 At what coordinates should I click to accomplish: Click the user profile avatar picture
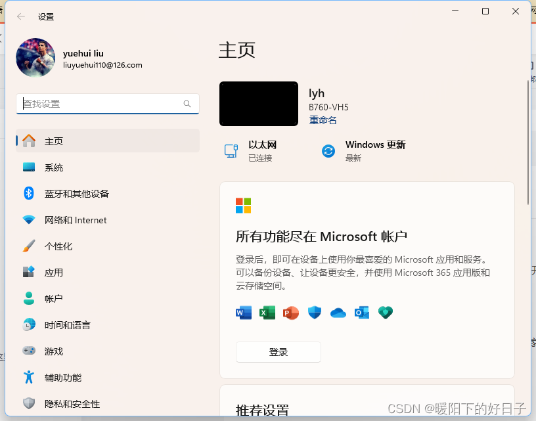coord(35,57)
